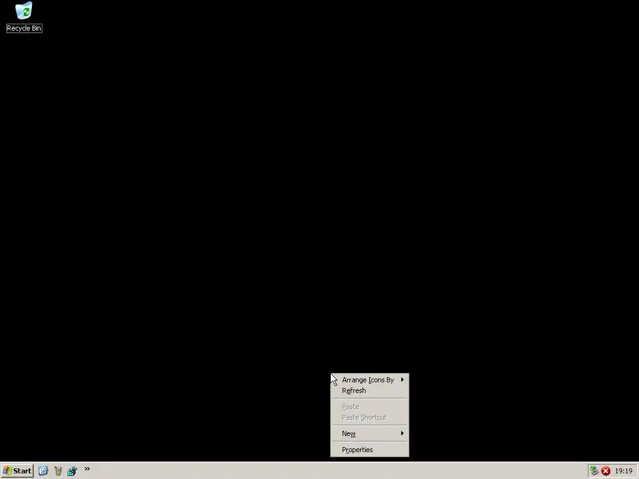Open the New submenu
The image size is (639, 479).
369,433
